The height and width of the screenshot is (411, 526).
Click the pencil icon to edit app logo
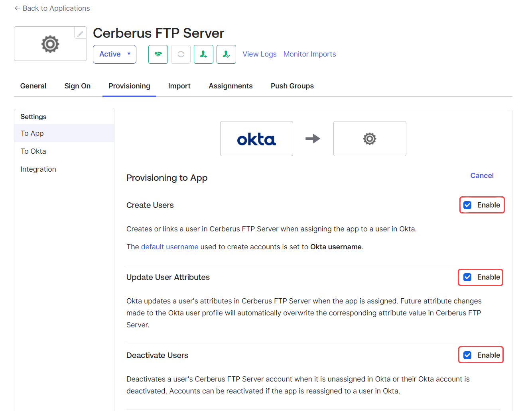pos(80,33)
